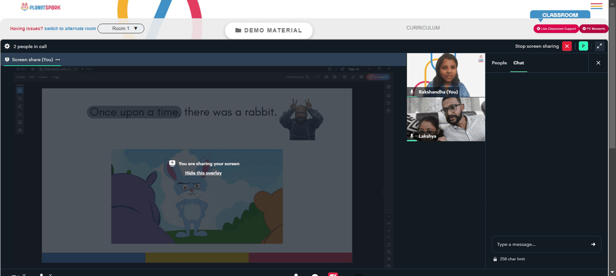Screen dimensions: 616x276
Task: Click the green P participant badge
Action: click(x=583, y=46)
